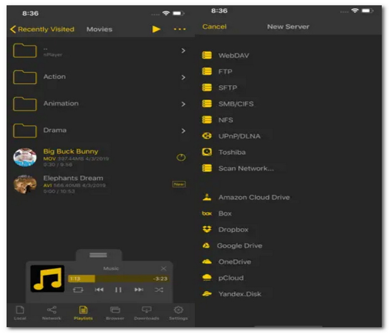
Task: Close the Music mini player
Action: pyautogui.click(x=163, y=269)
